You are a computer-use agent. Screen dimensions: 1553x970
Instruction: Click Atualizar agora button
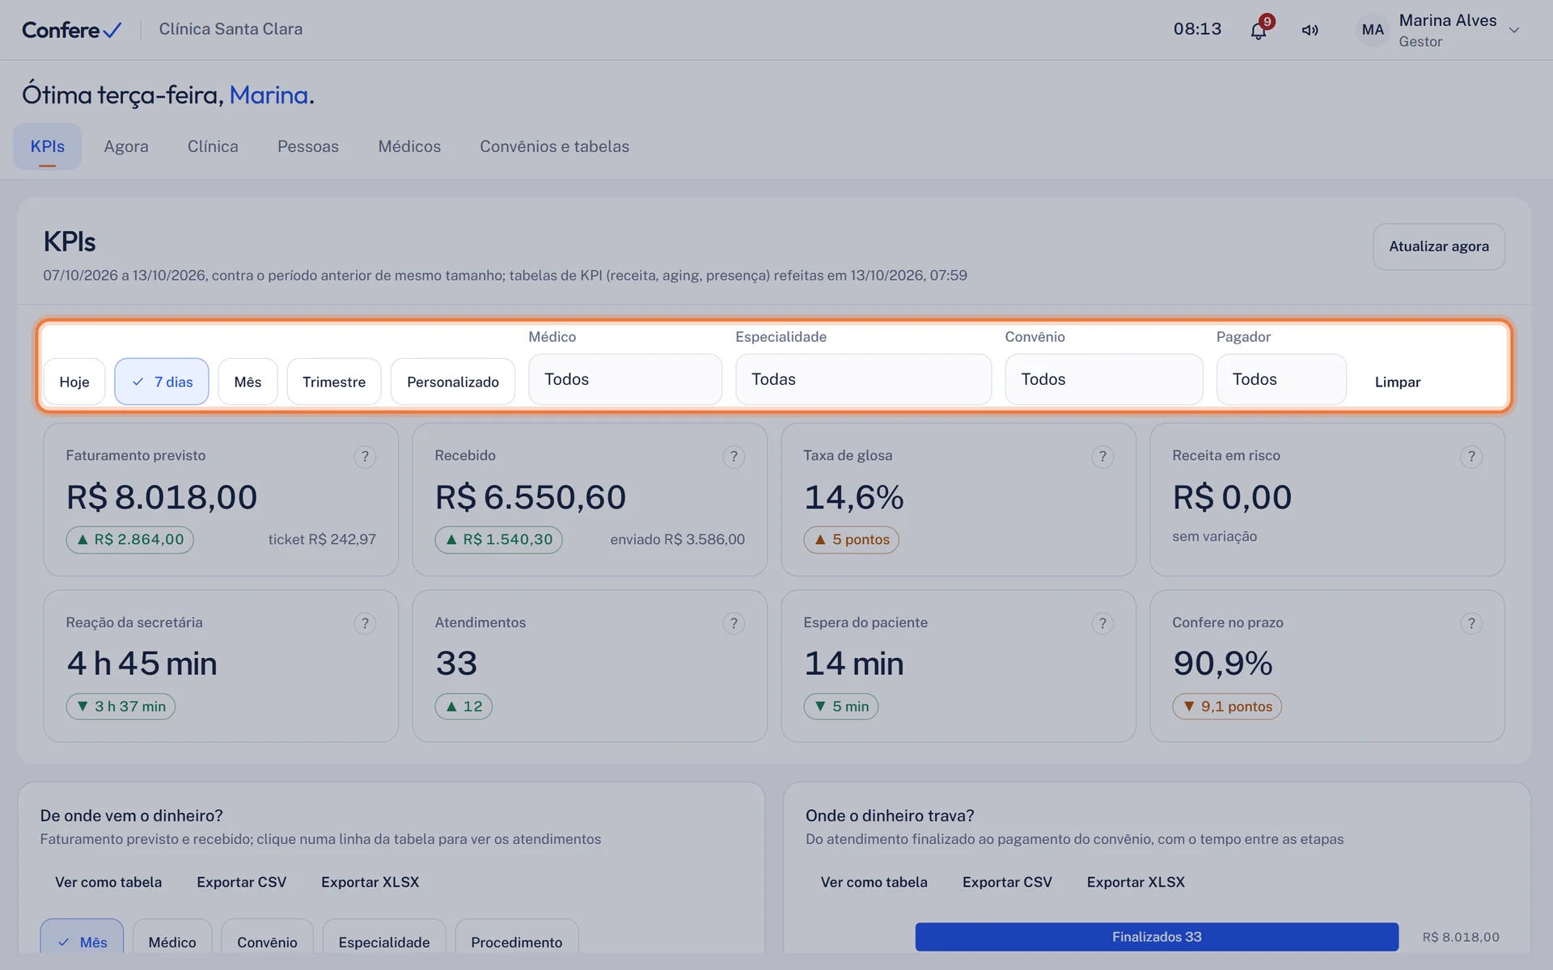coord(1439,247)
